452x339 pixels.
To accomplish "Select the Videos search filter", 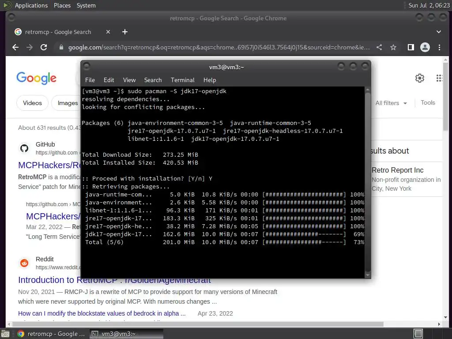I will tap(32, 103).
